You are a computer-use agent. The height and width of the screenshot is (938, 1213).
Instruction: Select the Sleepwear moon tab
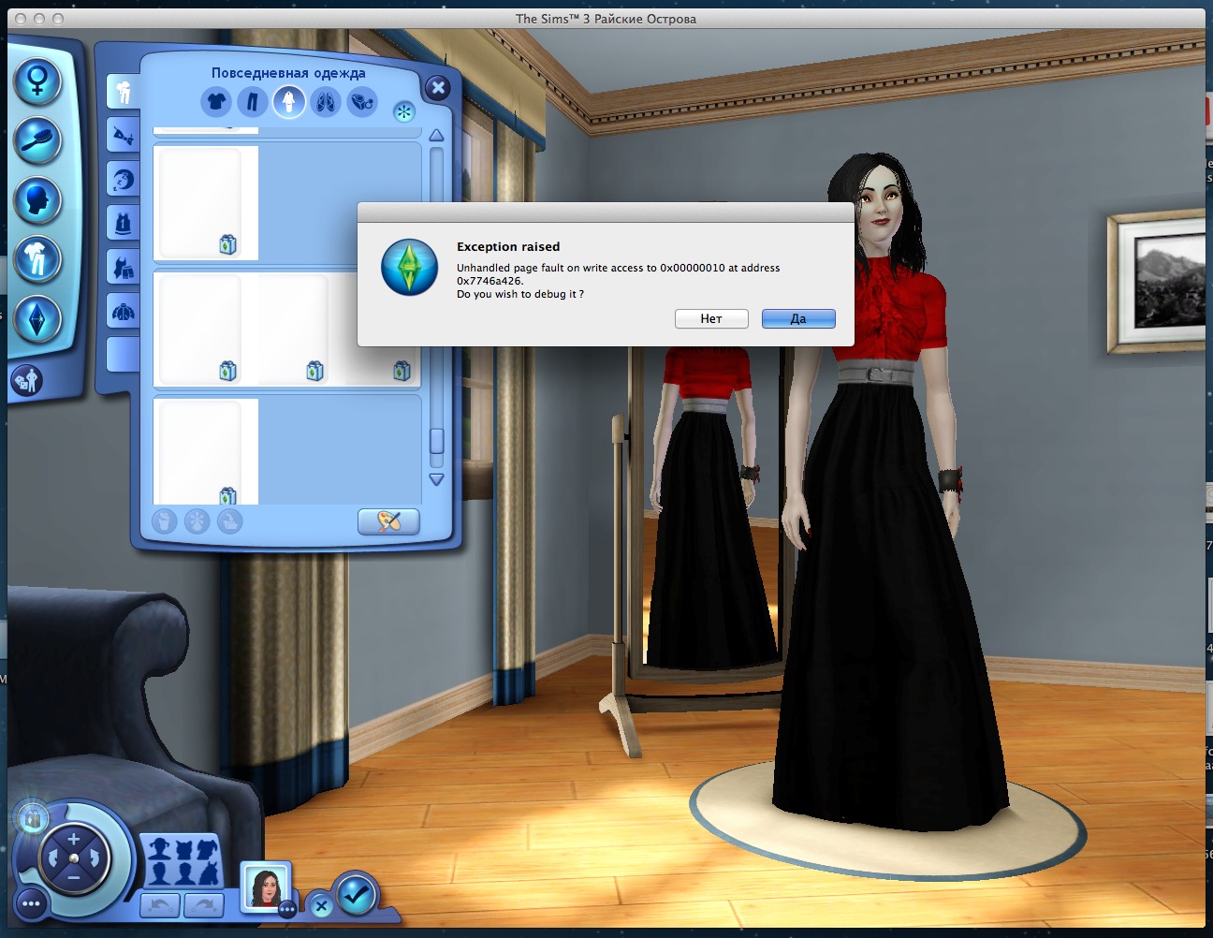(123, 179)
